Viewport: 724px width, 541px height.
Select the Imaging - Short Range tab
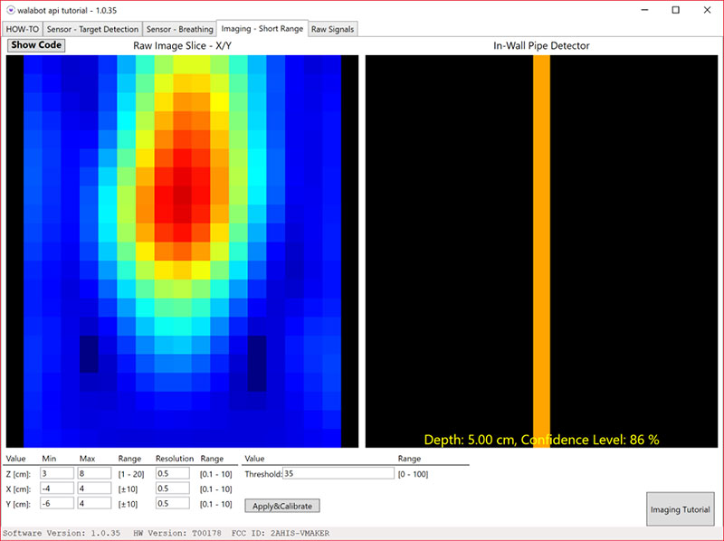coord(262,28)
